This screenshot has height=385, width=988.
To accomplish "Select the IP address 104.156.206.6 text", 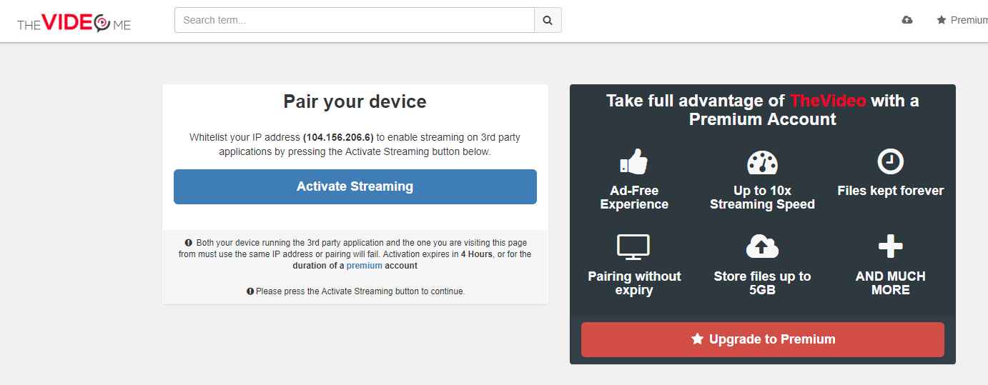I will tap(338, 138).
